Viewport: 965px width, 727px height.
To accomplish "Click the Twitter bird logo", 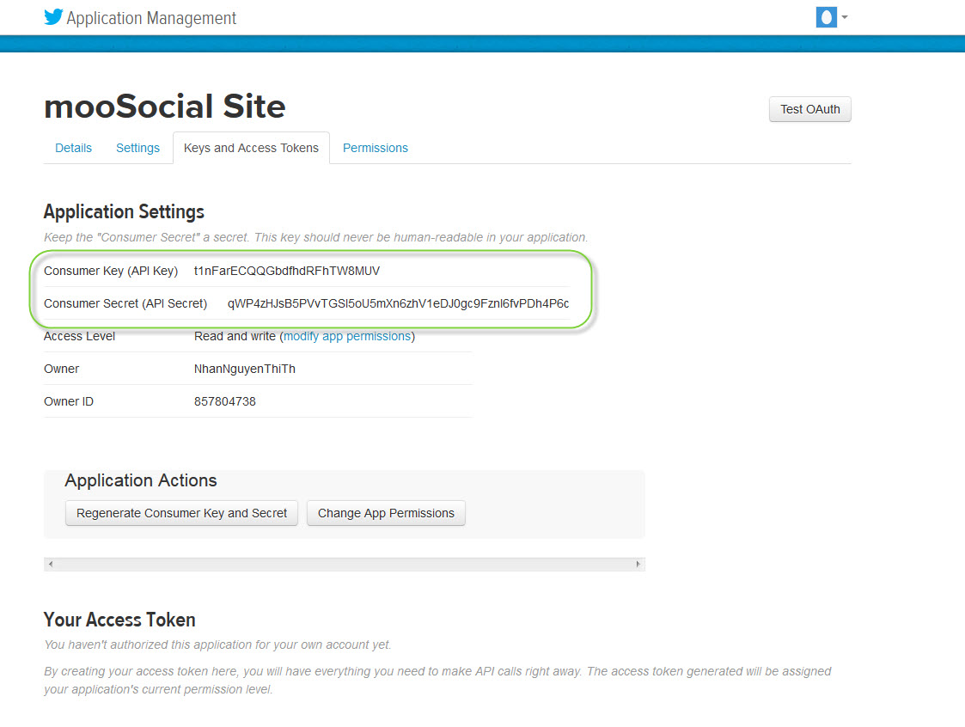I will pos(53,16).
